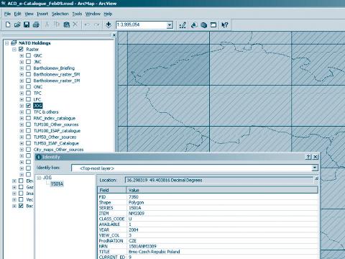The image size is (345, 259).
Task: Enable the JNC layer checkbox
Action: click(x=29, y=62)
